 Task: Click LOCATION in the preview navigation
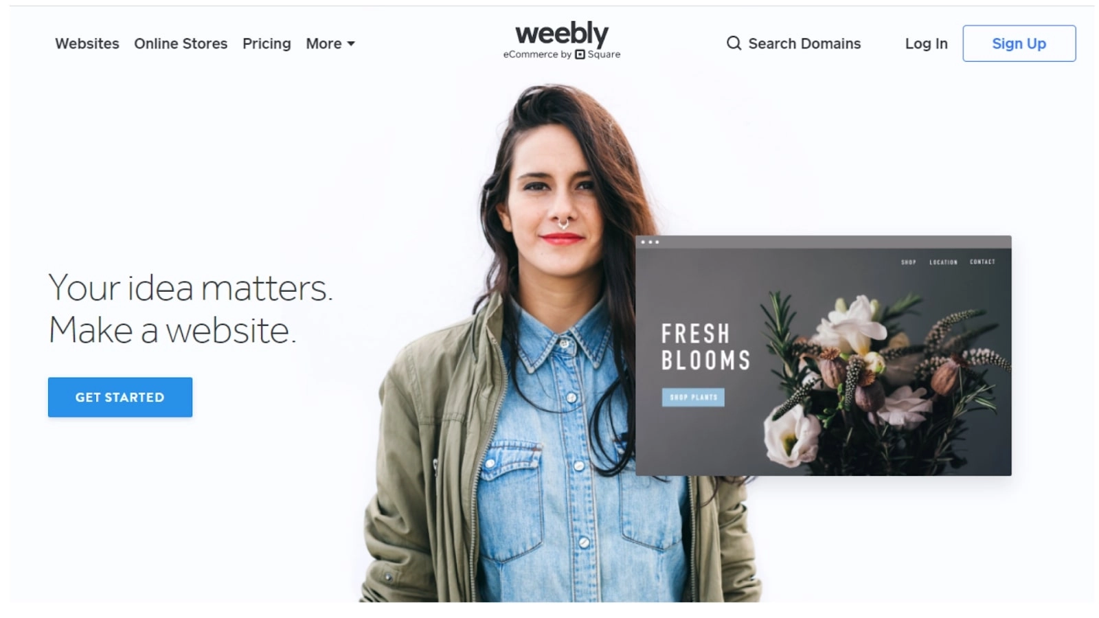click(943, 262)
